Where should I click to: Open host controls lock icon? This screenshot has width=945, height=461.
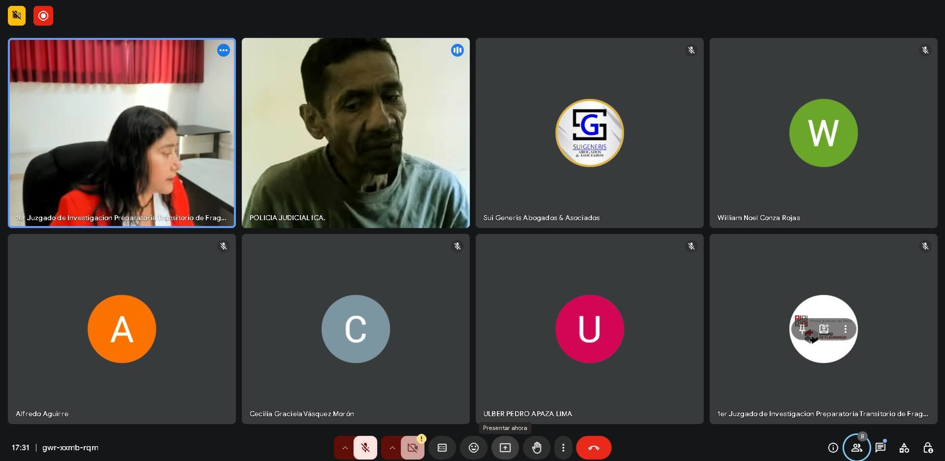pyautogui.click(x=928, y=448)
